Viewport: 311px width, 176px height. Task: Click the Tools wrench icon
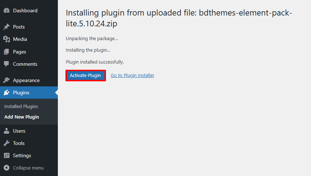[7, 143]
